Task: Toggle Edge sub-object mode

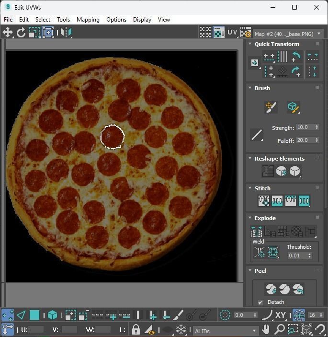Action: point(21,315)
